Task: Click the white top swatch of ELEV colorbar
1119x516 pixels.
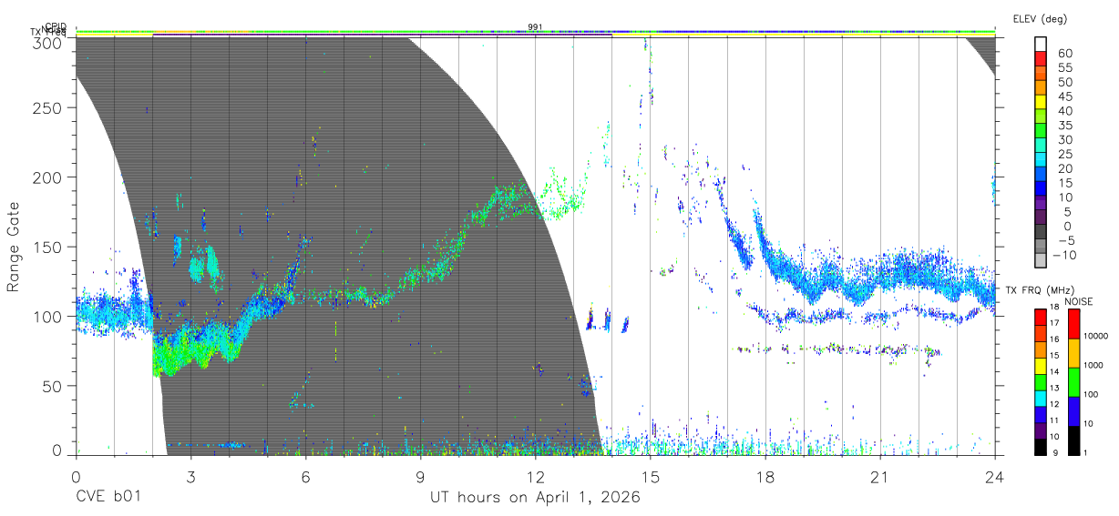Action: pos(1041,44)
